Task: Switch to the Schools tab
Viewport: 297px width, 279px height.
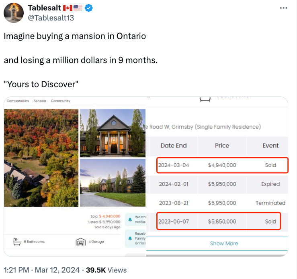Action: click(40, 101)
